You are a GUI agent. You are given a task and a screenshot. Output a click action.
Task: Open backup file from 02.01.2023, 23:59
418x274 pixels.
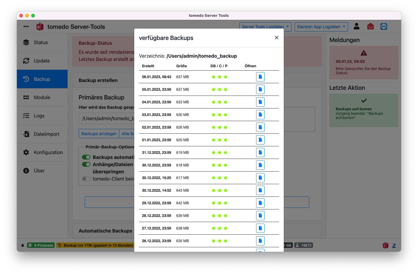pos(260,127)
